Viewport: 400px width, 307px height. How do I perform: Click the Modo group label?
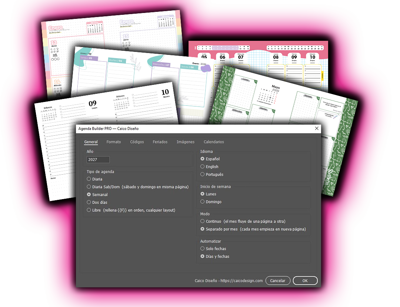[205, 214]
